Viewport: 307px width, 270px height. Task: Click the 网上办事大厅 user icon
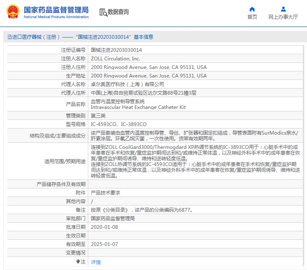[283, 9]
